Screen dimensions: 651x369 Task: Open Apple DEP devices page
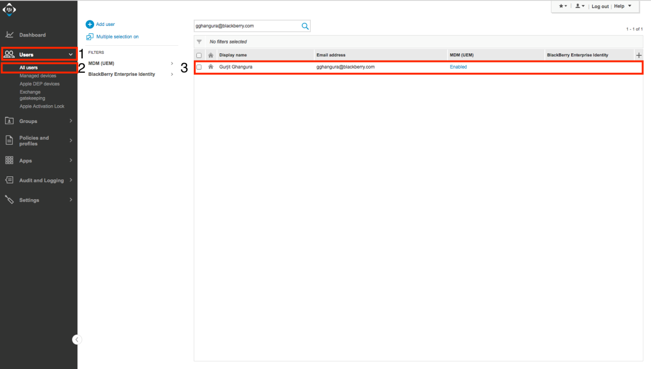tap(40, 84)
